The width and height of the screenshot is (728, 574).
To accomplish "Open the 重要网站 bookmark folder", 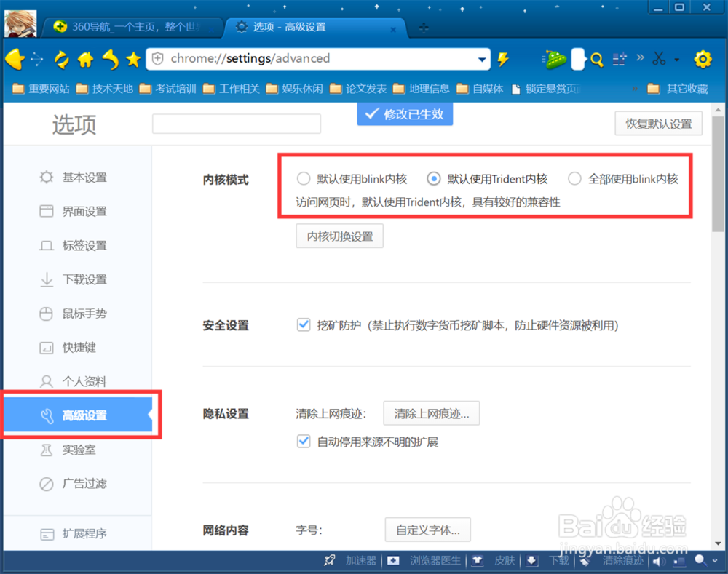I will point(41,89).
